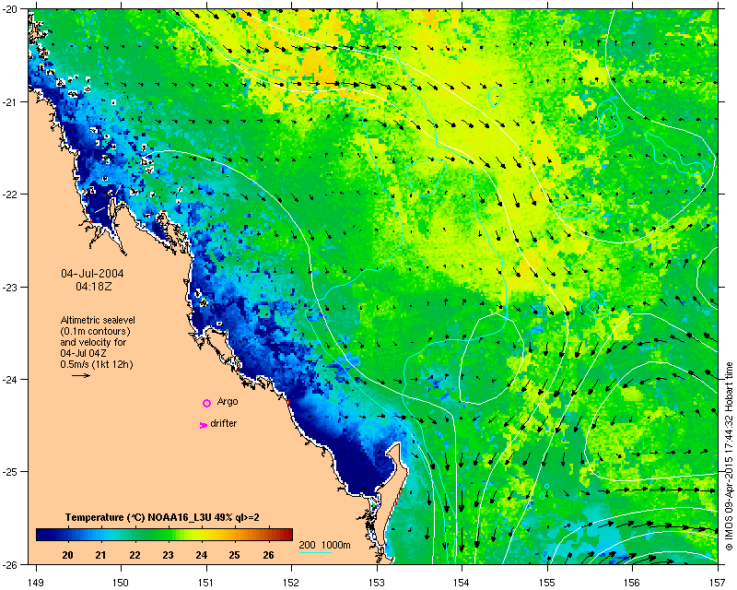Screen dimensions: 737x590
Task: Click the 'Altimetric sealevel' annotation line
Action: pos(98,320)
